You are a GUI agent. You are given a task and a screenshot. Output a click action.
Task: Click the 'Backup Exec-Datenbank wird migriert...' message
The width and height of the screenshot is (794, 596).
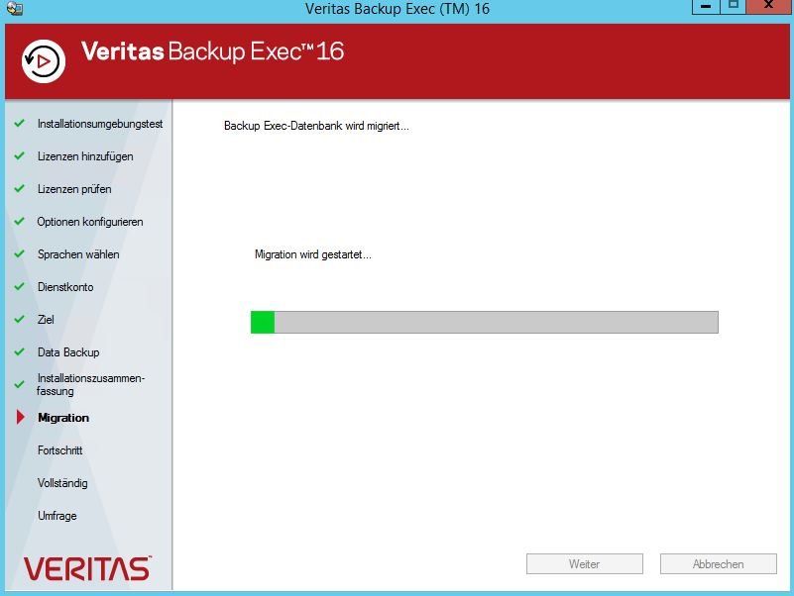(x=316, y=126)
